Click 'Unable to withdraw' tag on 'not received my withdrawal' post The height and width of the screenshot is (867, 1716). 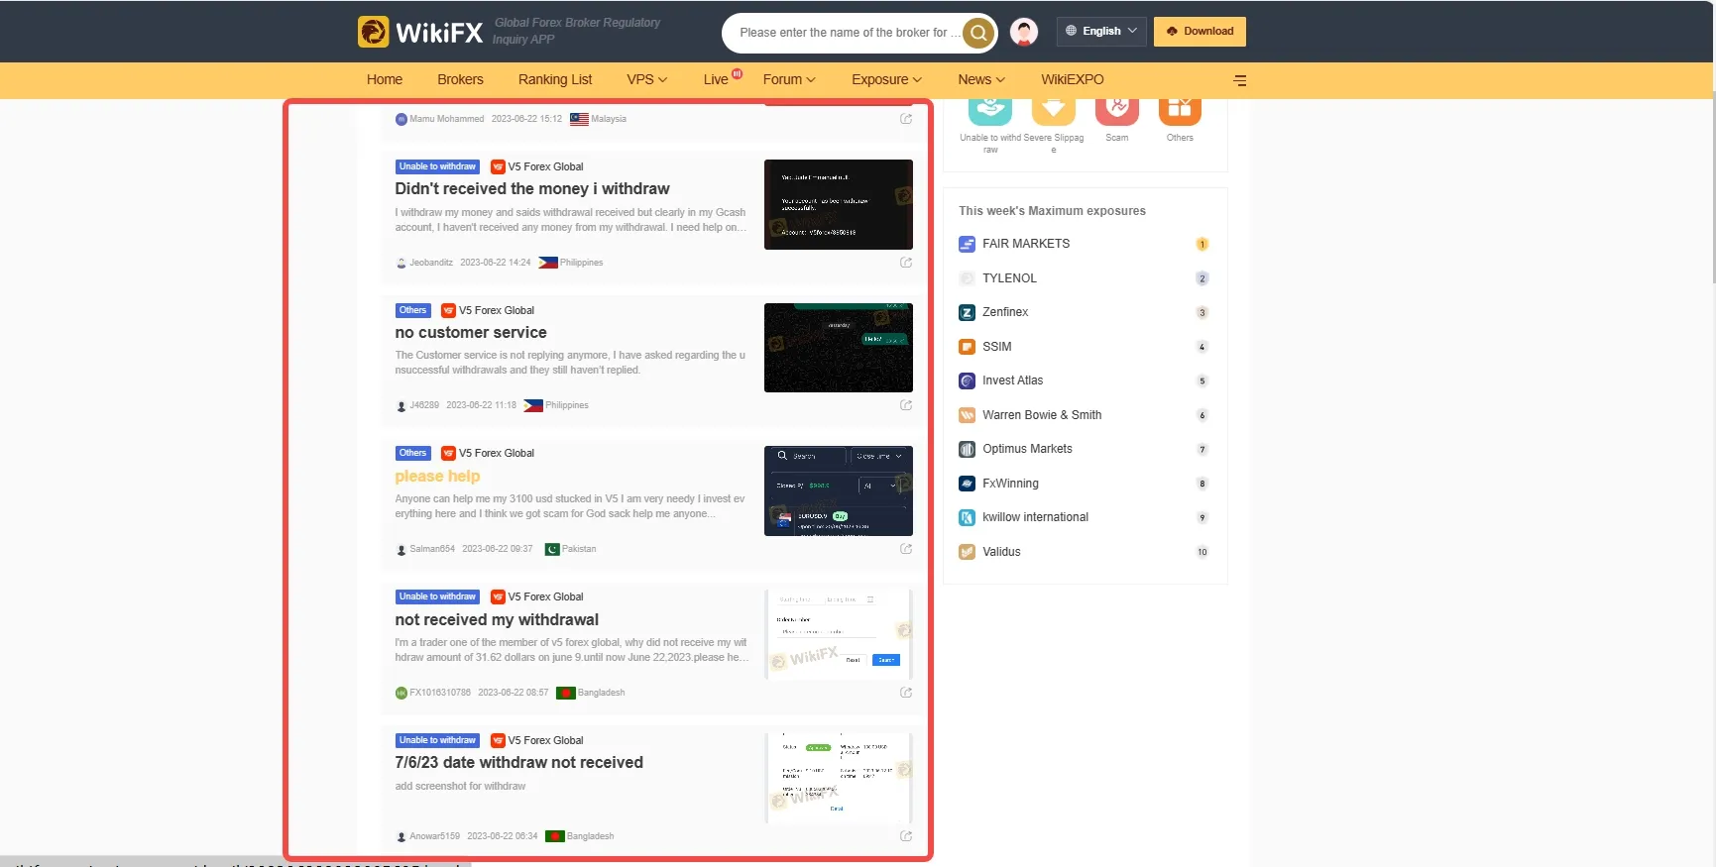pyautogui.click(x=437, y=597)
